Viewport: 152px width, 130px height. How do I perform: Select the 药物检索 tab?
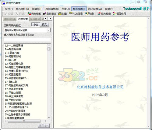(x=23, y=19)
